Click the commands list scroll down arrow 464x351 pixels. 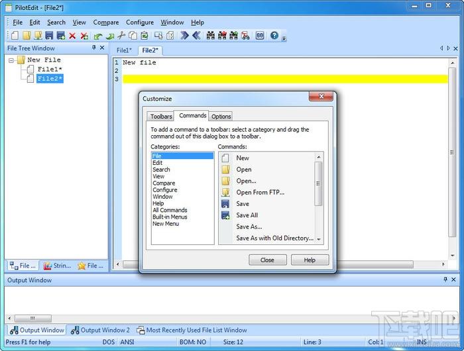point(319,239)
